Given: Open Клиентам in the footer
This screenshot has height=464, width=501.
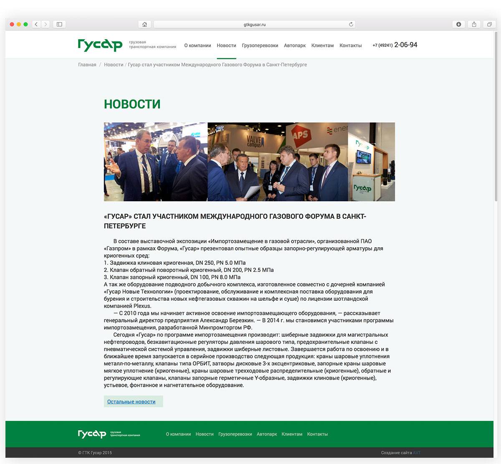Looking at the screenshot, I should point(292,434).
